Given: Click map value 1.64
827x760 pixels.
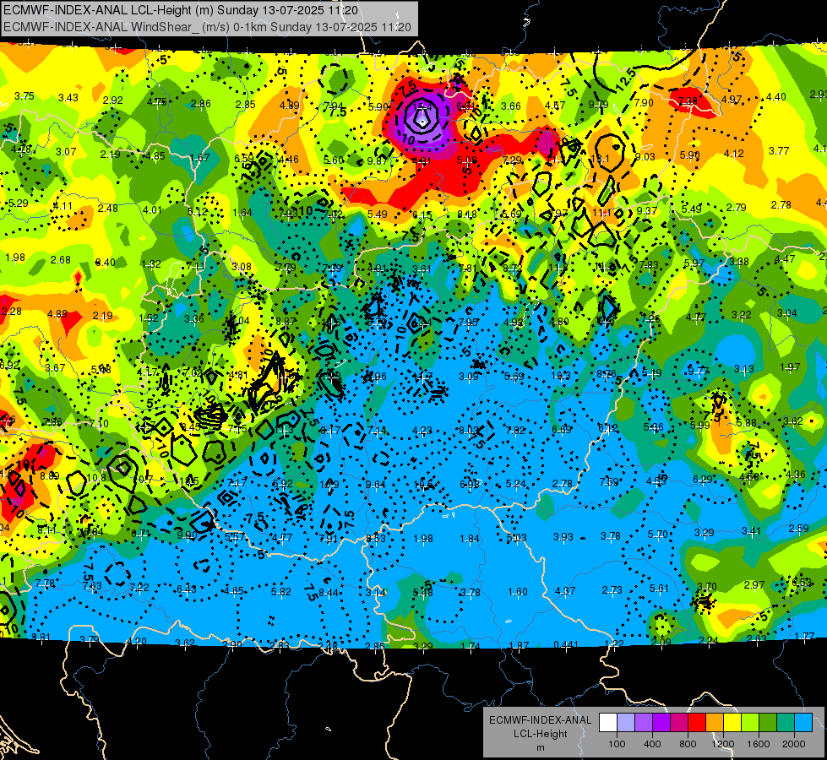Looking at the screenshot, I should (x=242, y=213).
